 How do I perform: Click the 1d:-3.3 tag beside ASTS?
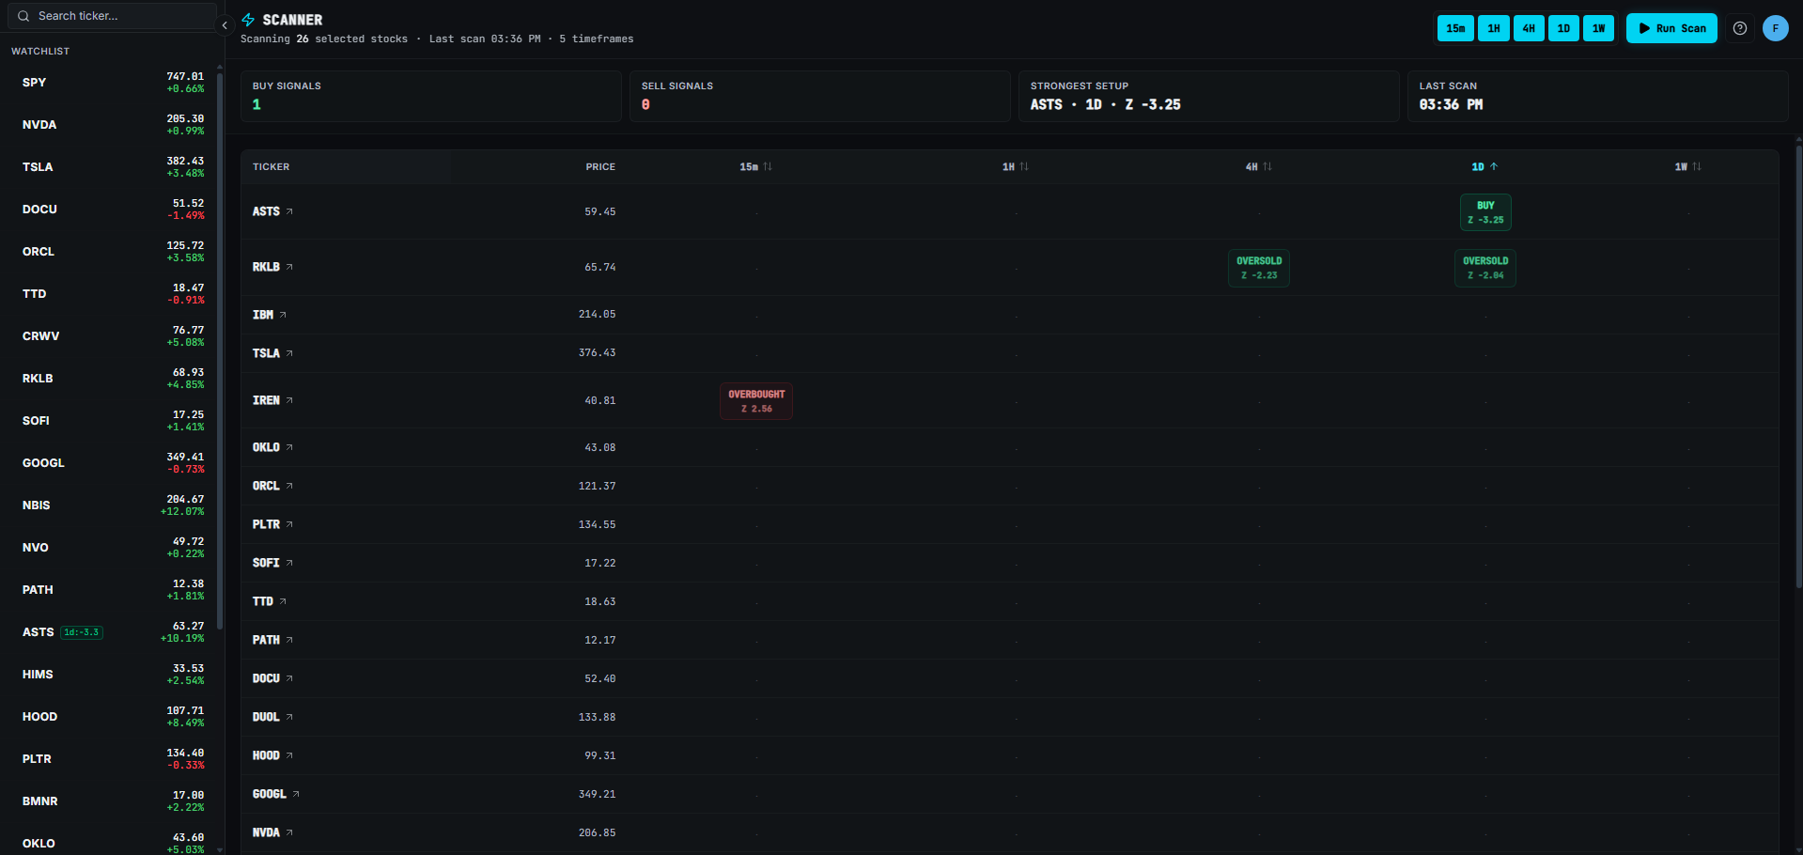point(82,632)
